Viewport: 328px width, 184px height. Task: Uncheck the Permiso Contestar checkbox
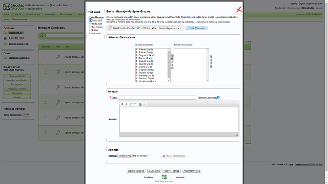[218, 98]
